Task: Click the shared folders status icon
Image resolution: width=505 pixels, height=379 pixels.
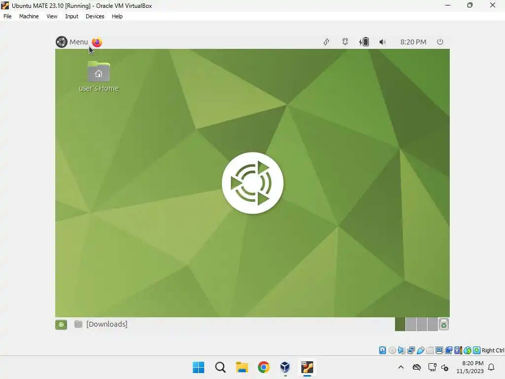Action: pos(430,350)
